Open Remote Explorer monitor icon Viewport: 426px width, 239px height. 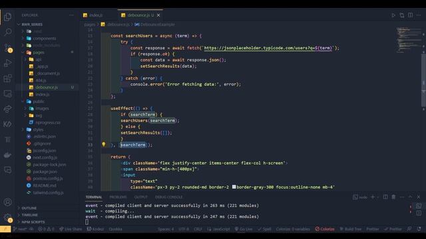pos(7,94)
